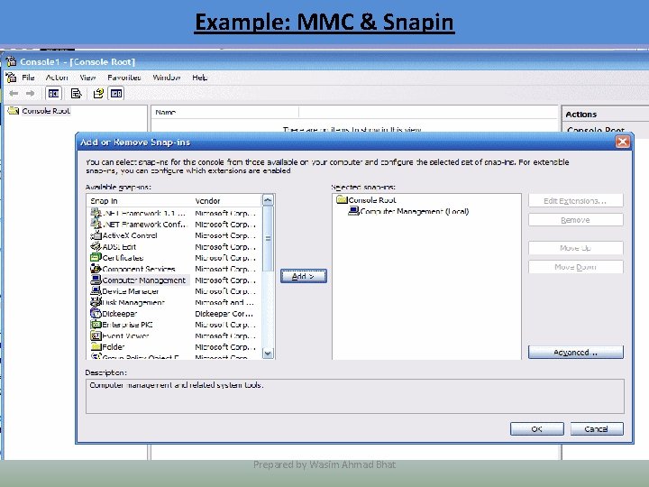Select the 'Console Root' text in Selected snap-ins
The width and height of the screenshot is (649, 487).
372,199
